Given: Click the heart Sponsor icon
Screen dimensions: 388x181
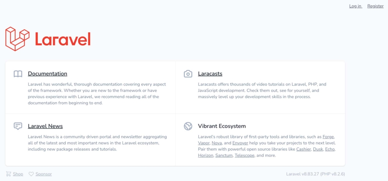Looking at the screenshot, I should tap(31, 174).
